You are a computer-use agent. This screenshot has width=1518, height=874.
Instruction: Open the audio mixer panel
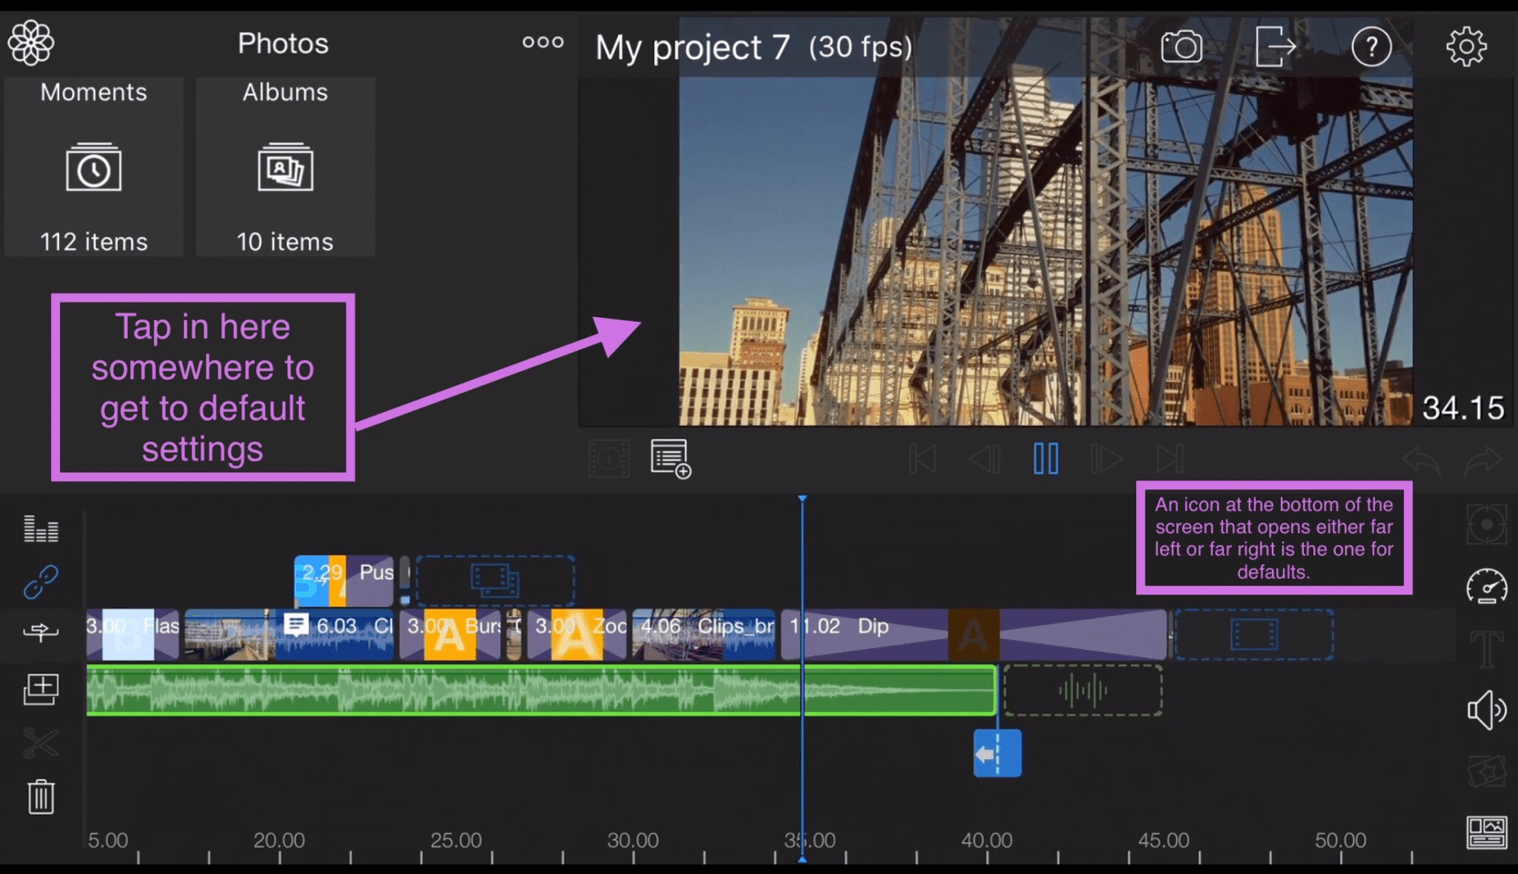click(x=40, y=527)
